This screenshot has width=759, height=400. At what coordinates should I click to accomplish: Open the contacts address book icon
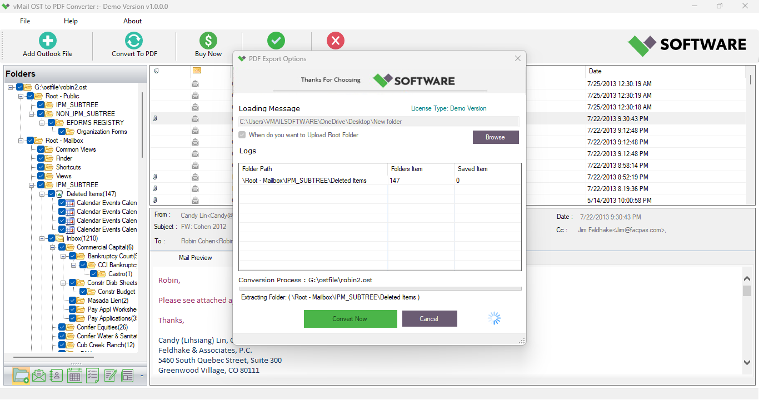point(56,376)
